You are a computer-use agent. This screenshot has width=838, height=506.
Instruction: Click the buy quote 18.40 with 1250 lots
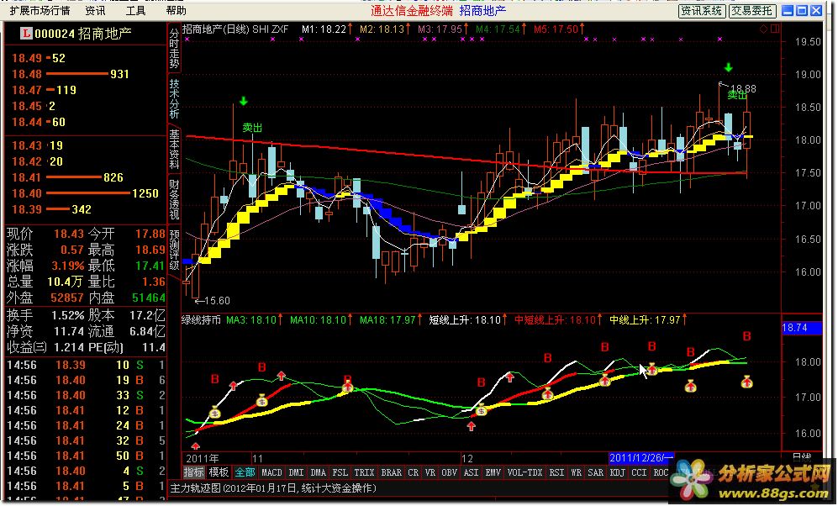(x=86, y=193)
